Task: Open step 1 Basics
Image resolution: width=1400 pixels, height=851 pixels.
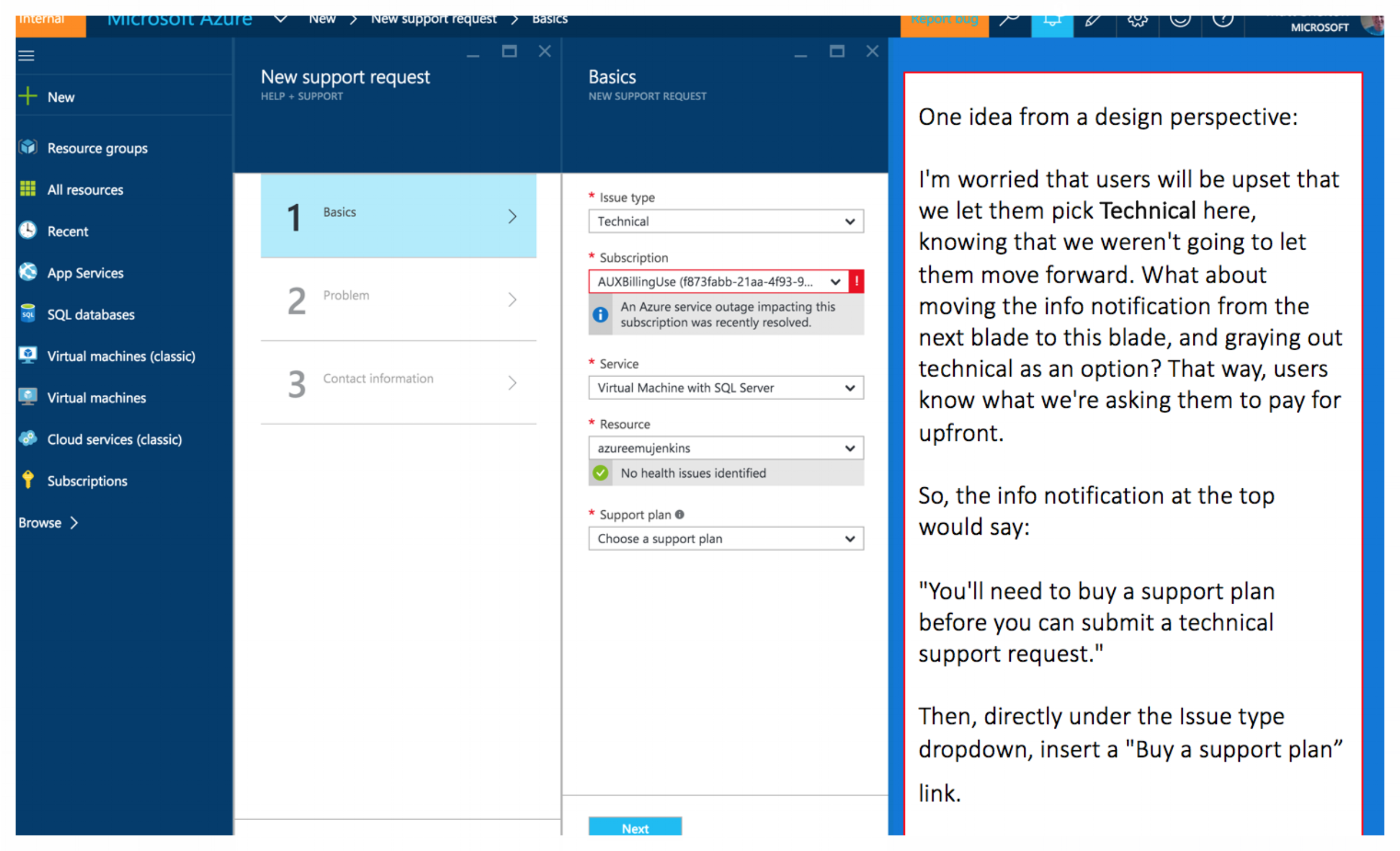Action: click(x=398, y=216)
